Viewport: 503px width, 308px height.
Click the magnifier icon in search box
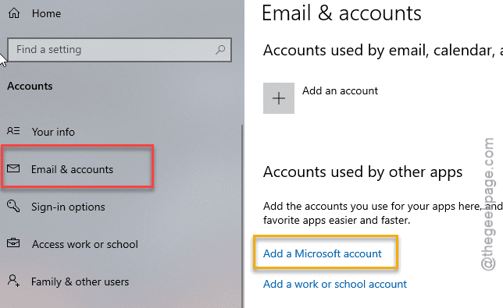point(220,49)
